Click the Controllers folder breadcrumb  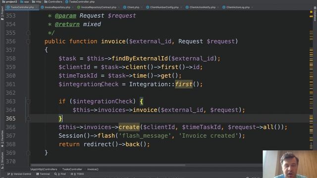53,1
